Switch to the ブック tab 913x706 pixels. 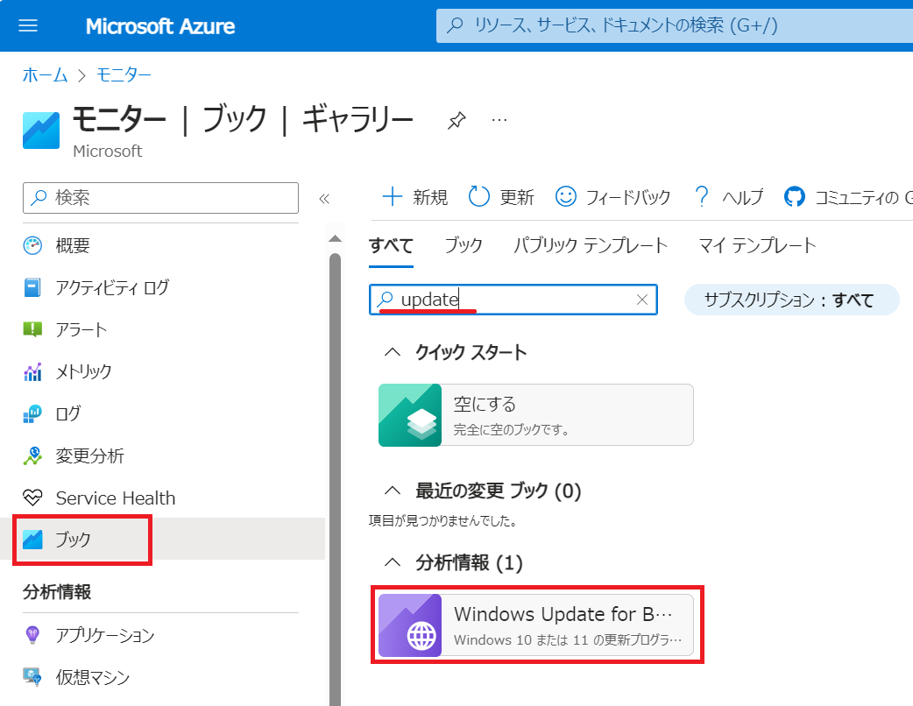click(464, 245)
